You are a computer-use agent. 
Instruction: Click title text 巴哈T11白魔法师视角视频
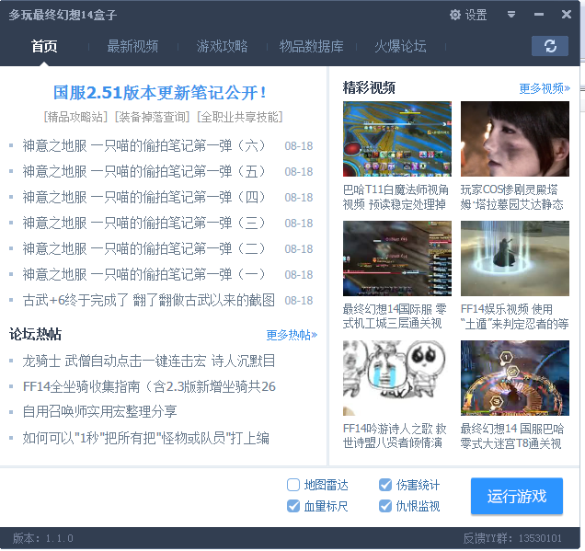click(396, 197)
